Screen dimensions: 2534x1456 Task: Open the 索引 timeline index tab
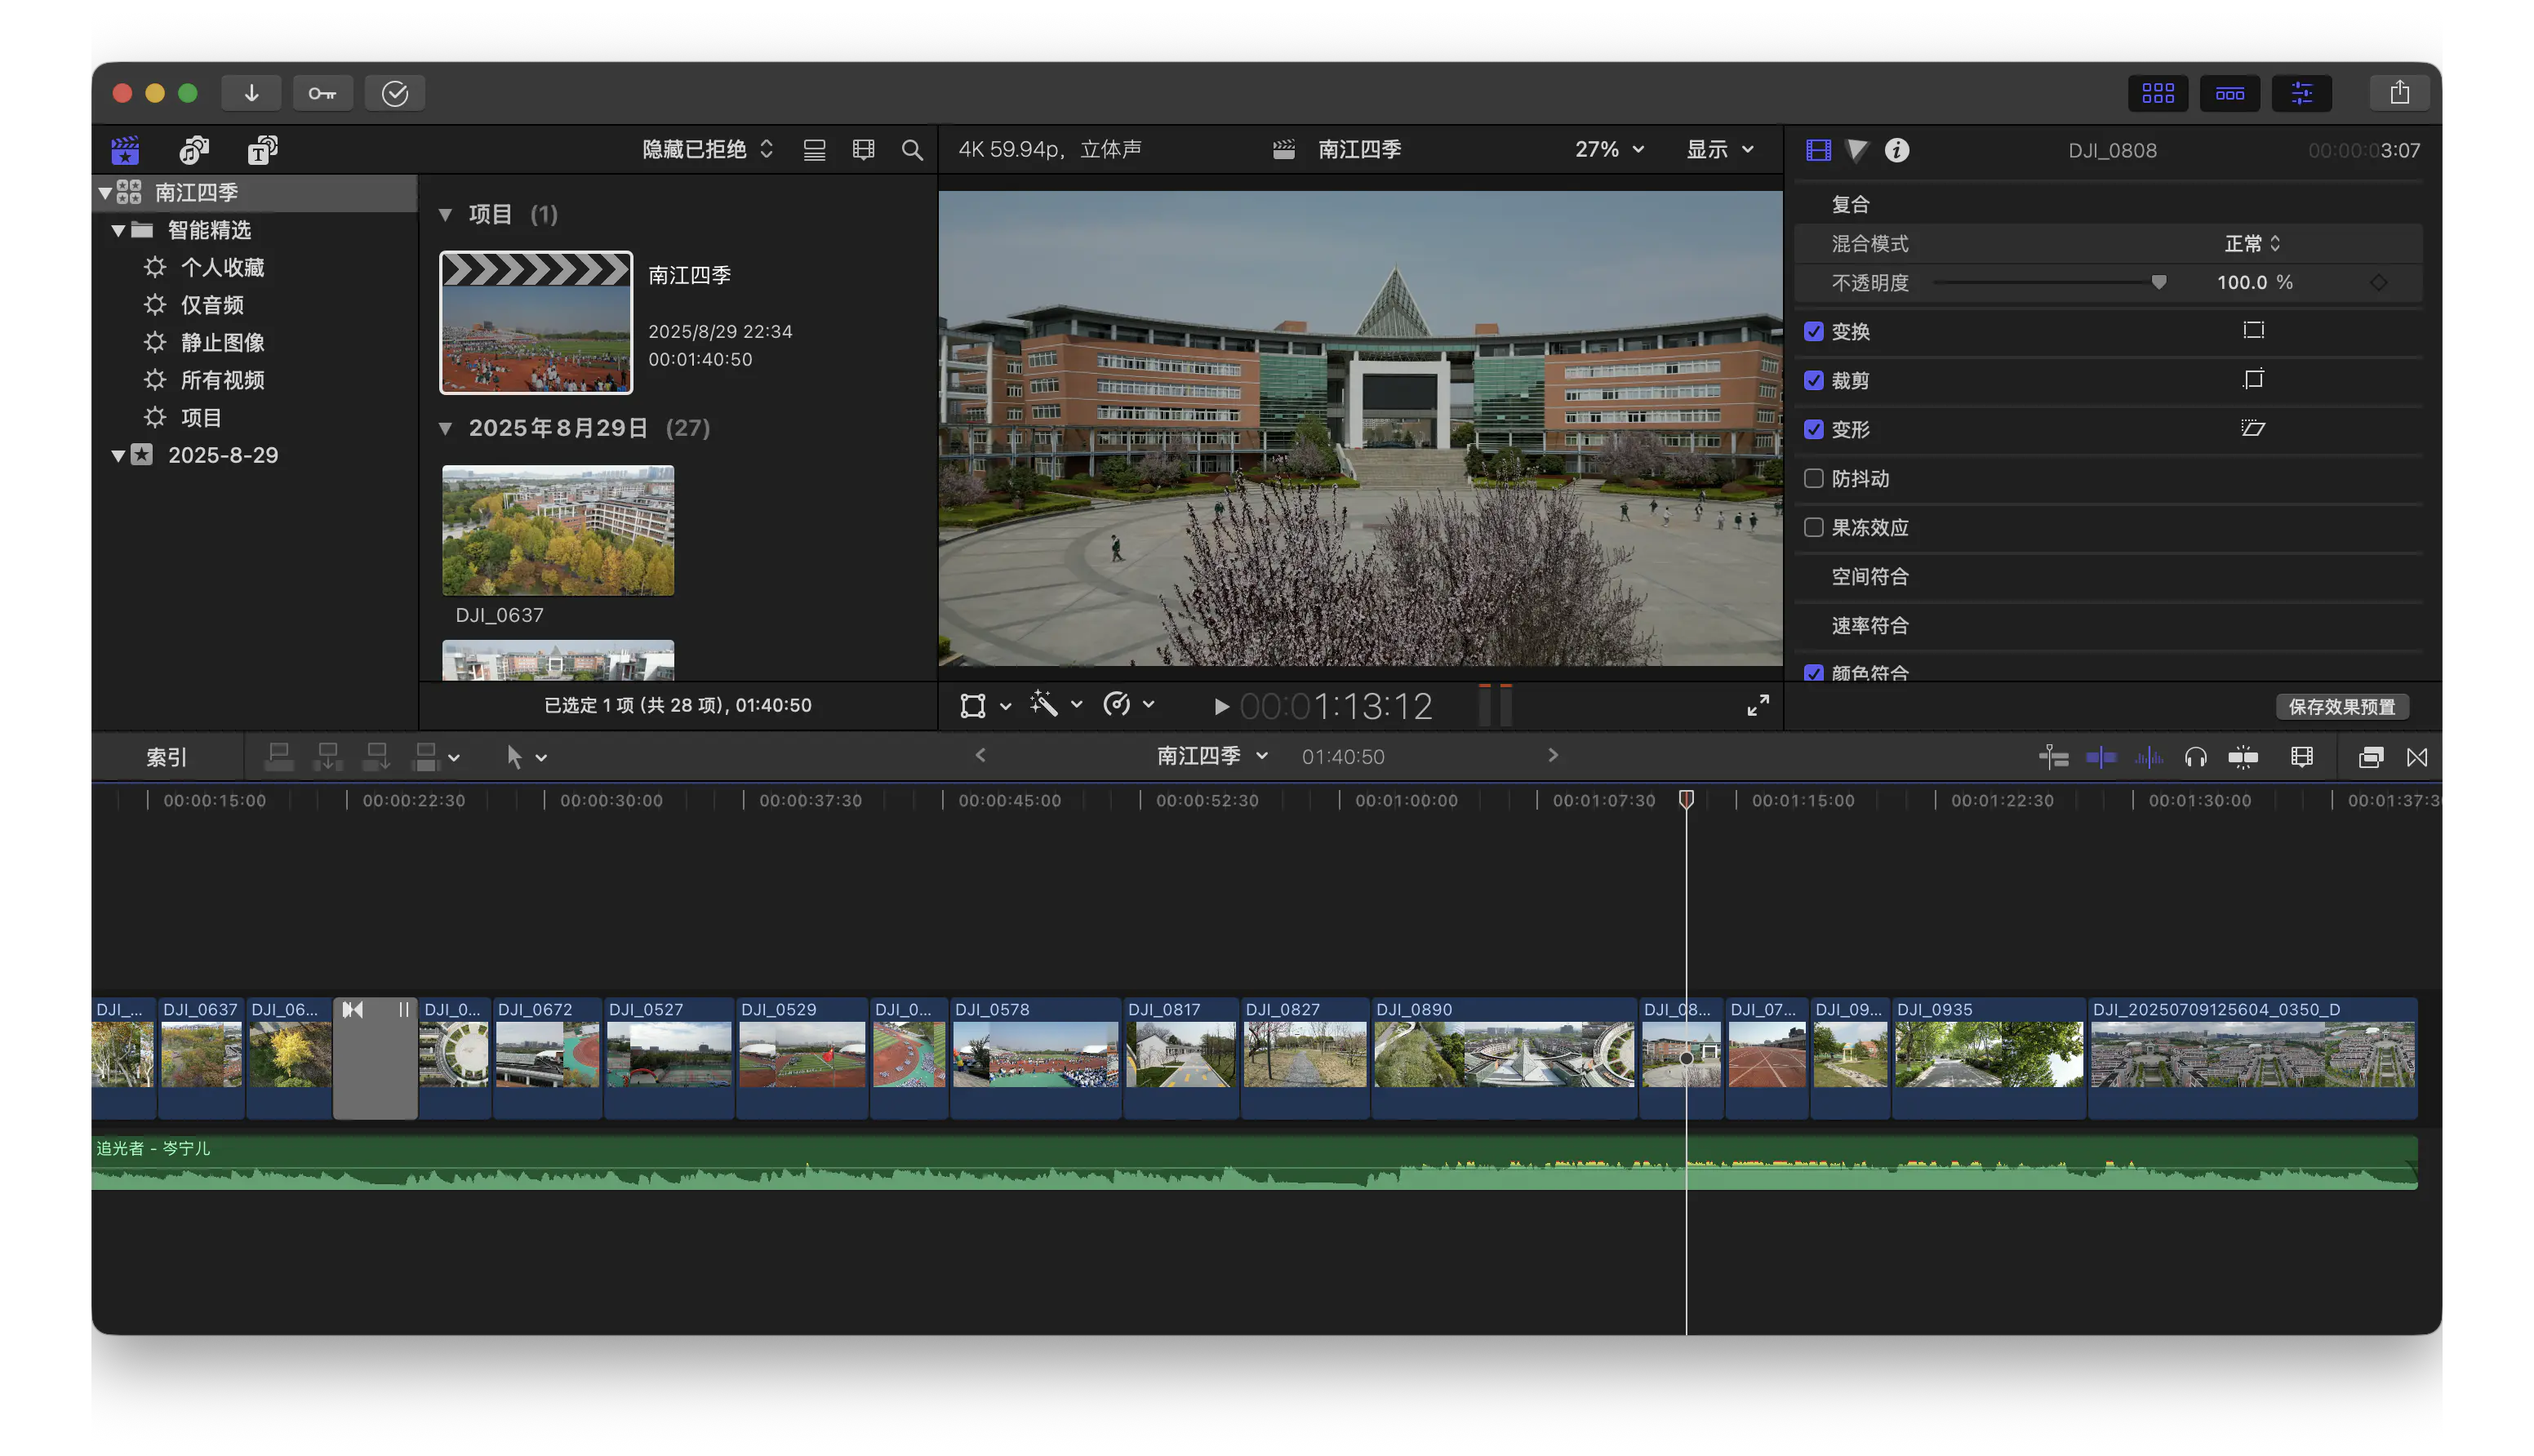tap(166, 757)
